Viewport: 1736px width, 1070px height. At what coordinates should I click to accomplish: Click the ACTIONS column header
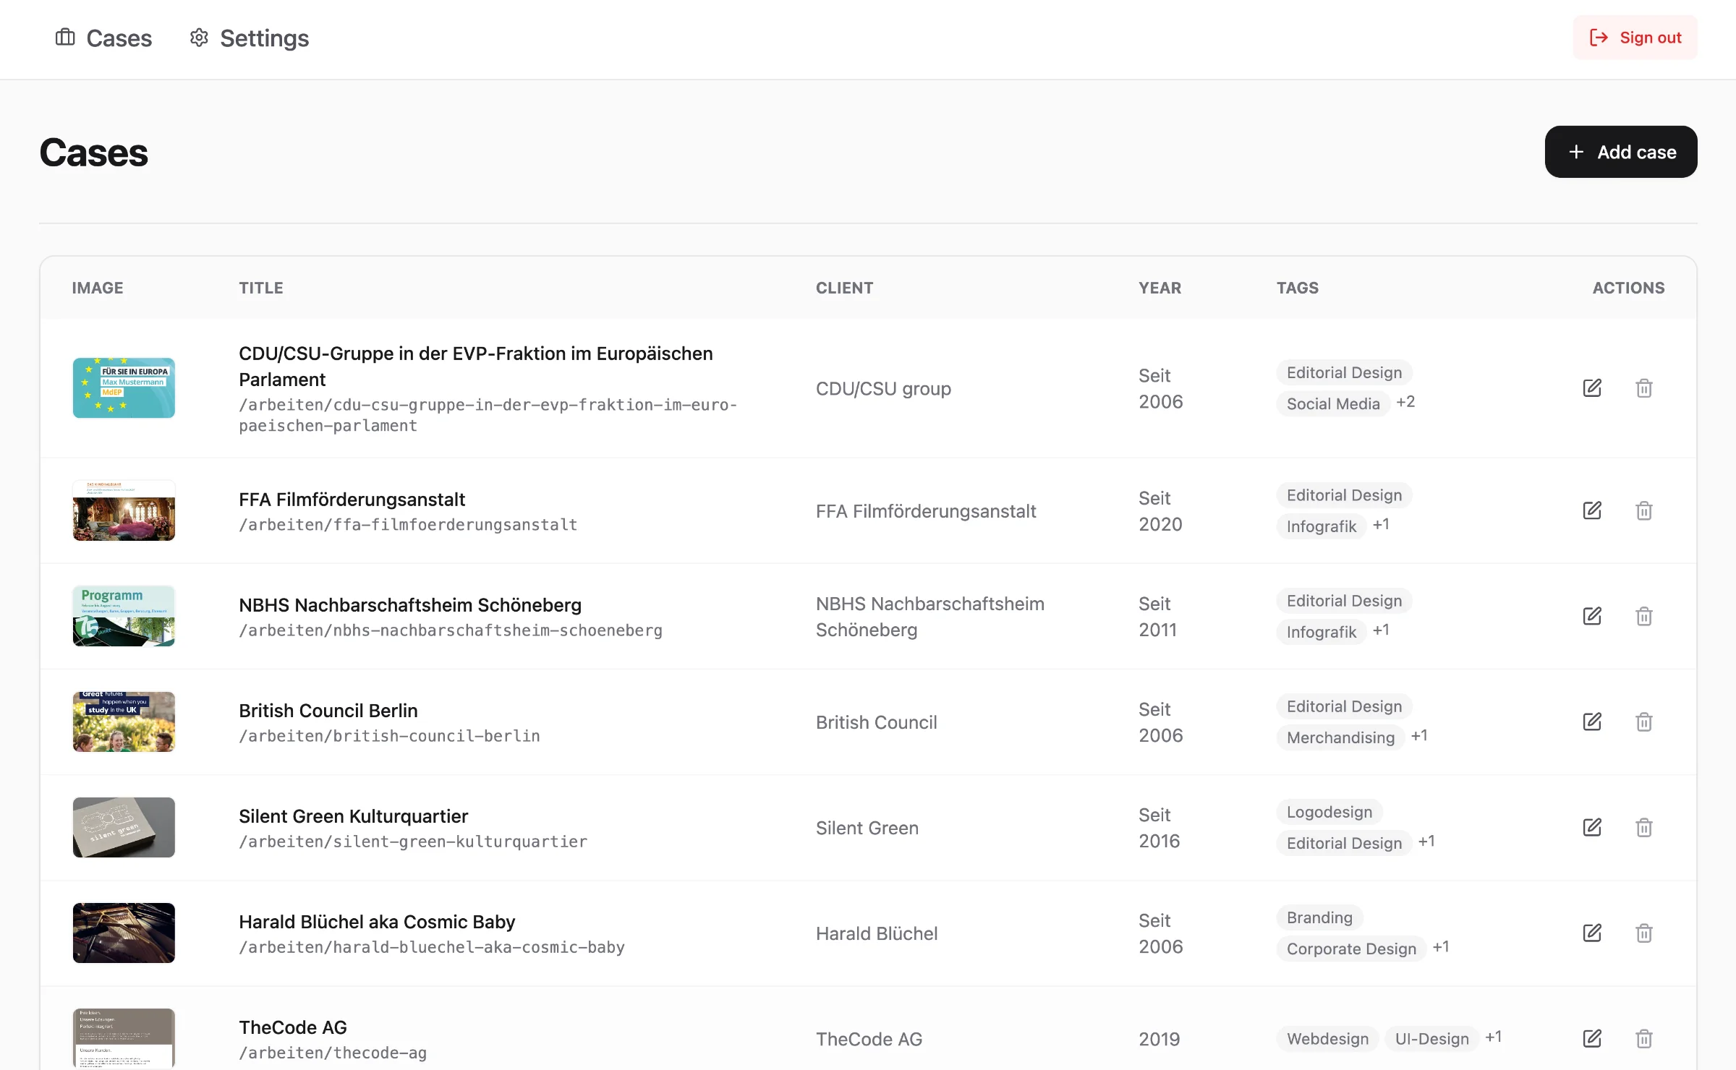(x=1628, y=288)
